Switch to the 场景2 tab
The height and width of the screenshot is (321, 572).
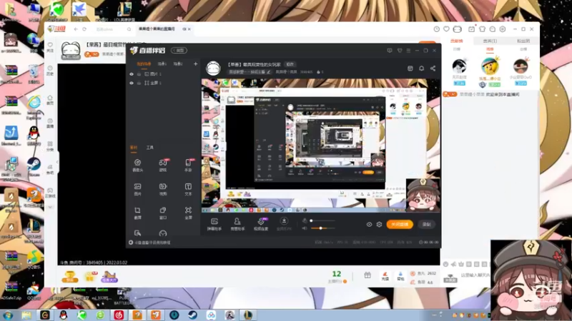(x=178, y=64)
